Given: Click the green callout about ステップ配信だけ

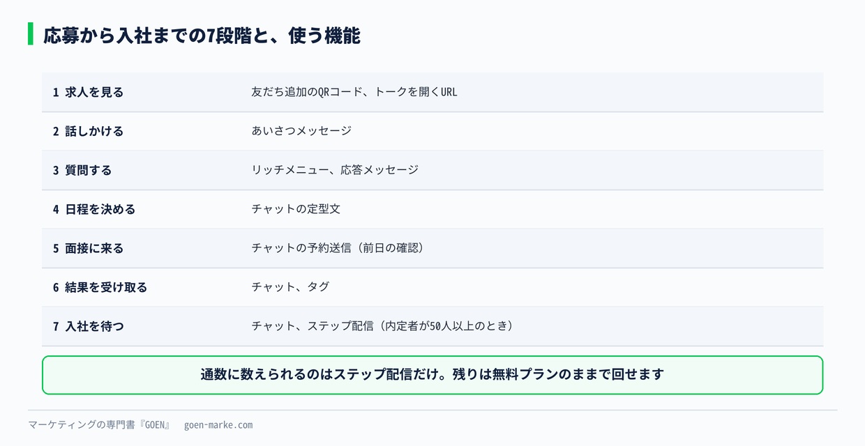Looking at the screenshot, I should click(433, 375).
